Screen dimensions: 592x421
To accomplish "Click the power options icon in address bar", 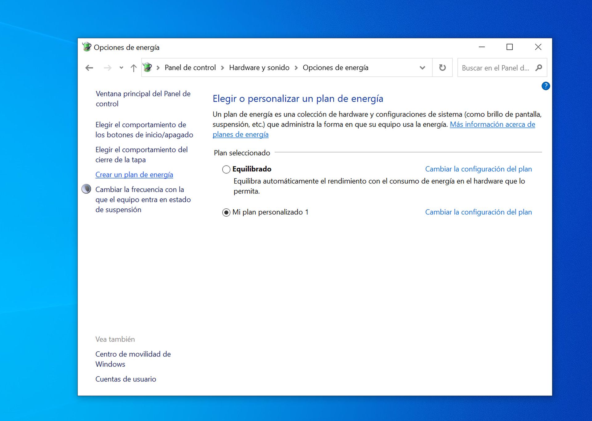I will pyautogui.click(x=147, y=67).
